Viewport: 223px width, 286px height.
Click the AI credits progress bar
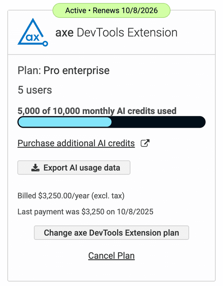coord(111,122)
